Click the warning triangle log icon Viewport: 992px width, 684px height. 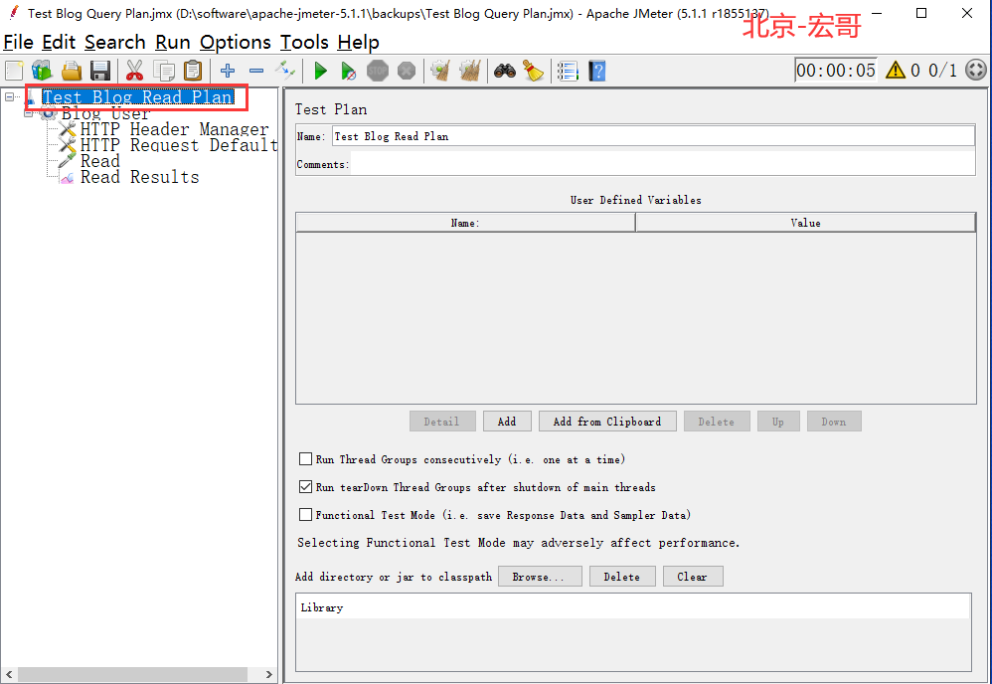[x=896, y=70]
